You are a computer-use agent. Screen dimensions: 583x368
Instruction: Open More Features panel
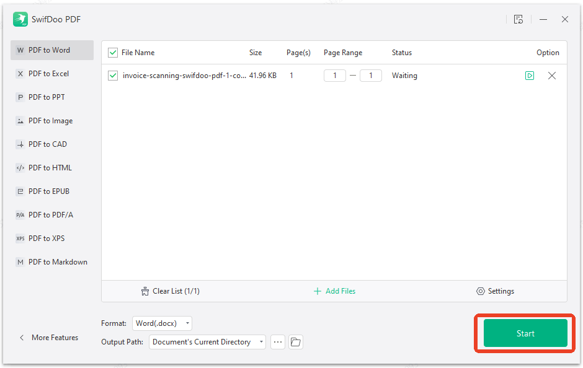coord(48,337)
